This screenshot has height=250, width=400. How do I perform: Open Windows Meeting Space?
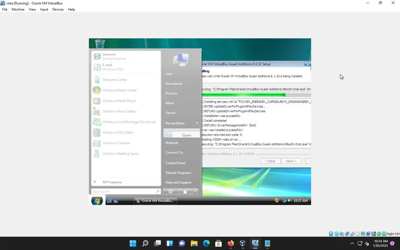coord(126,154)
